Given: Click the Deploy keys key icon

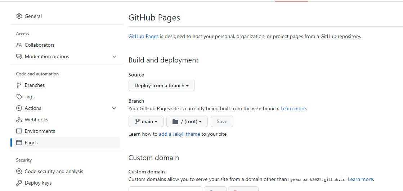Looking at the screenshot, I should (19, 183).
